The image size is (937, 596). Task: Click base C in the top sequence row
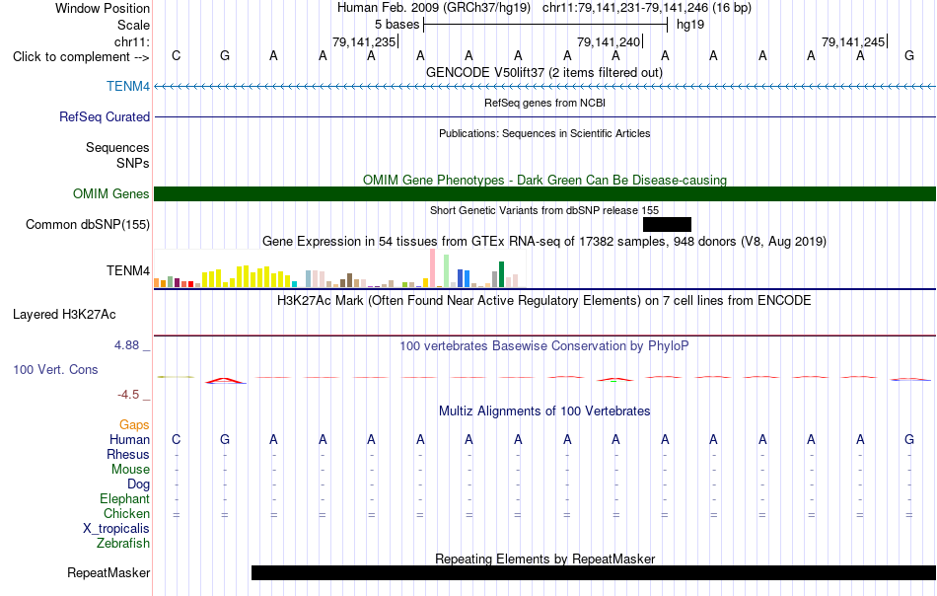point(176,55)
